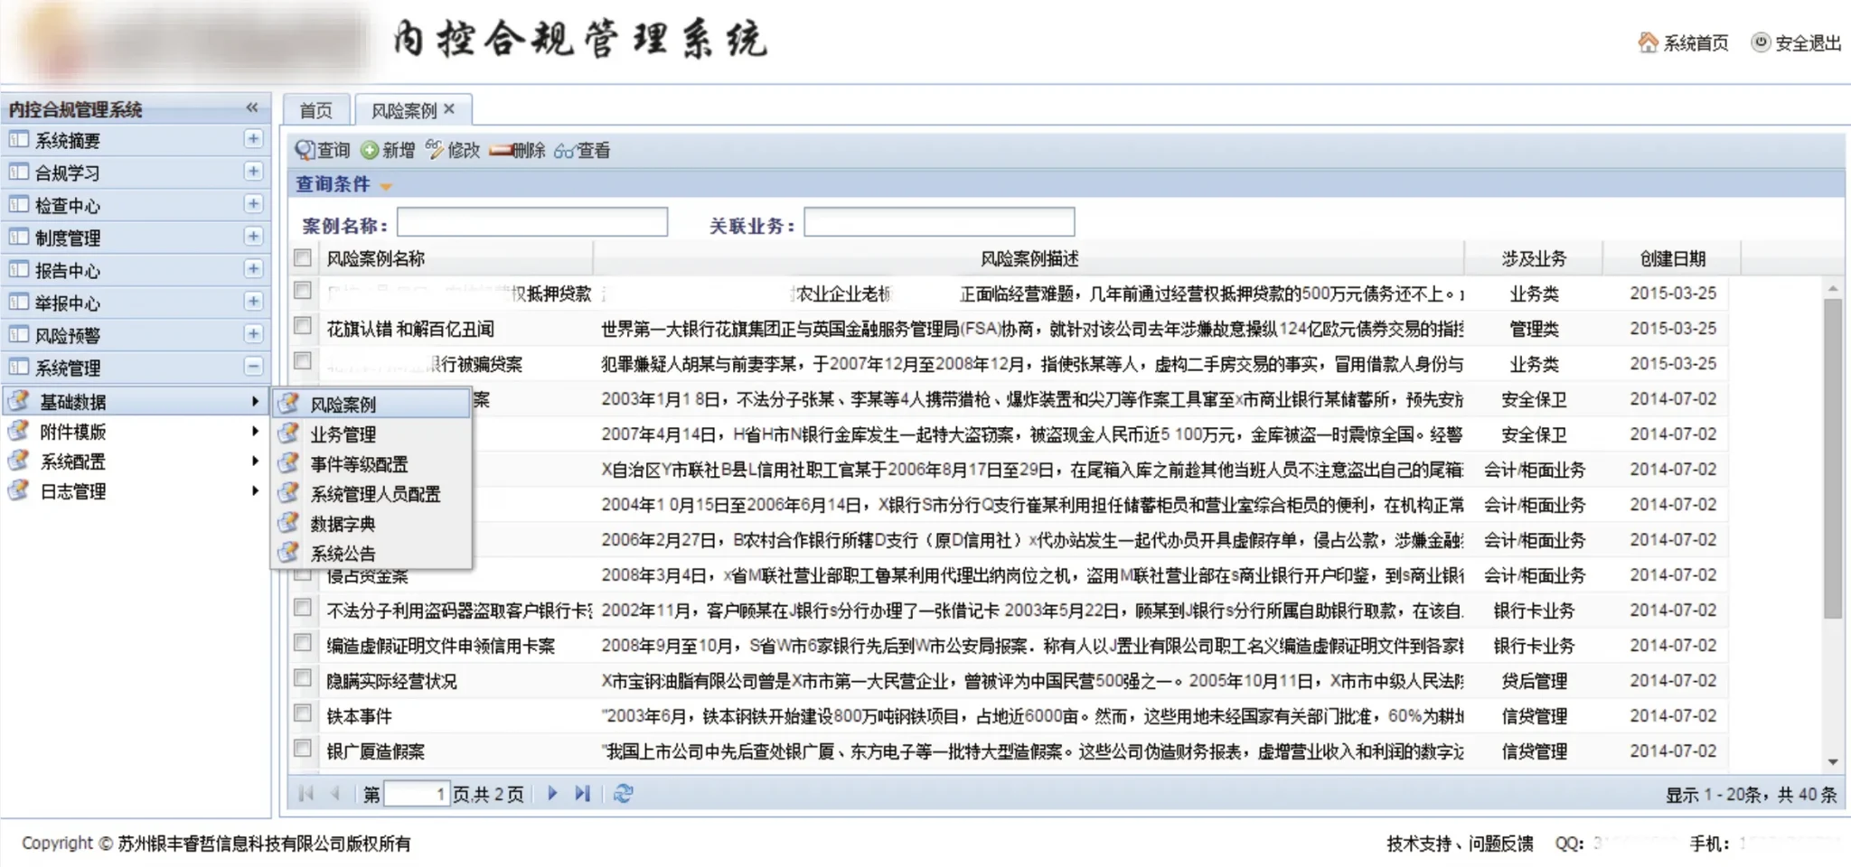Click the 查询 search toolbar icon

pyautogui.click(x=305, y=150)
